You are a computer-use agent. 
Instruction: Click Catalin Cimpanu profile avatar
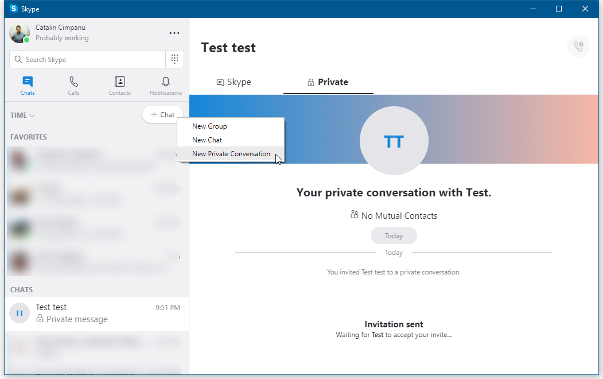20,33
